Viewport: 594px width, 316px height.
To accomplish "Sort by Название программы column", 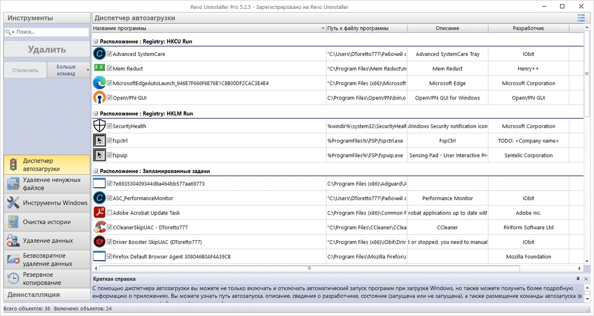I will pos(208,28).
